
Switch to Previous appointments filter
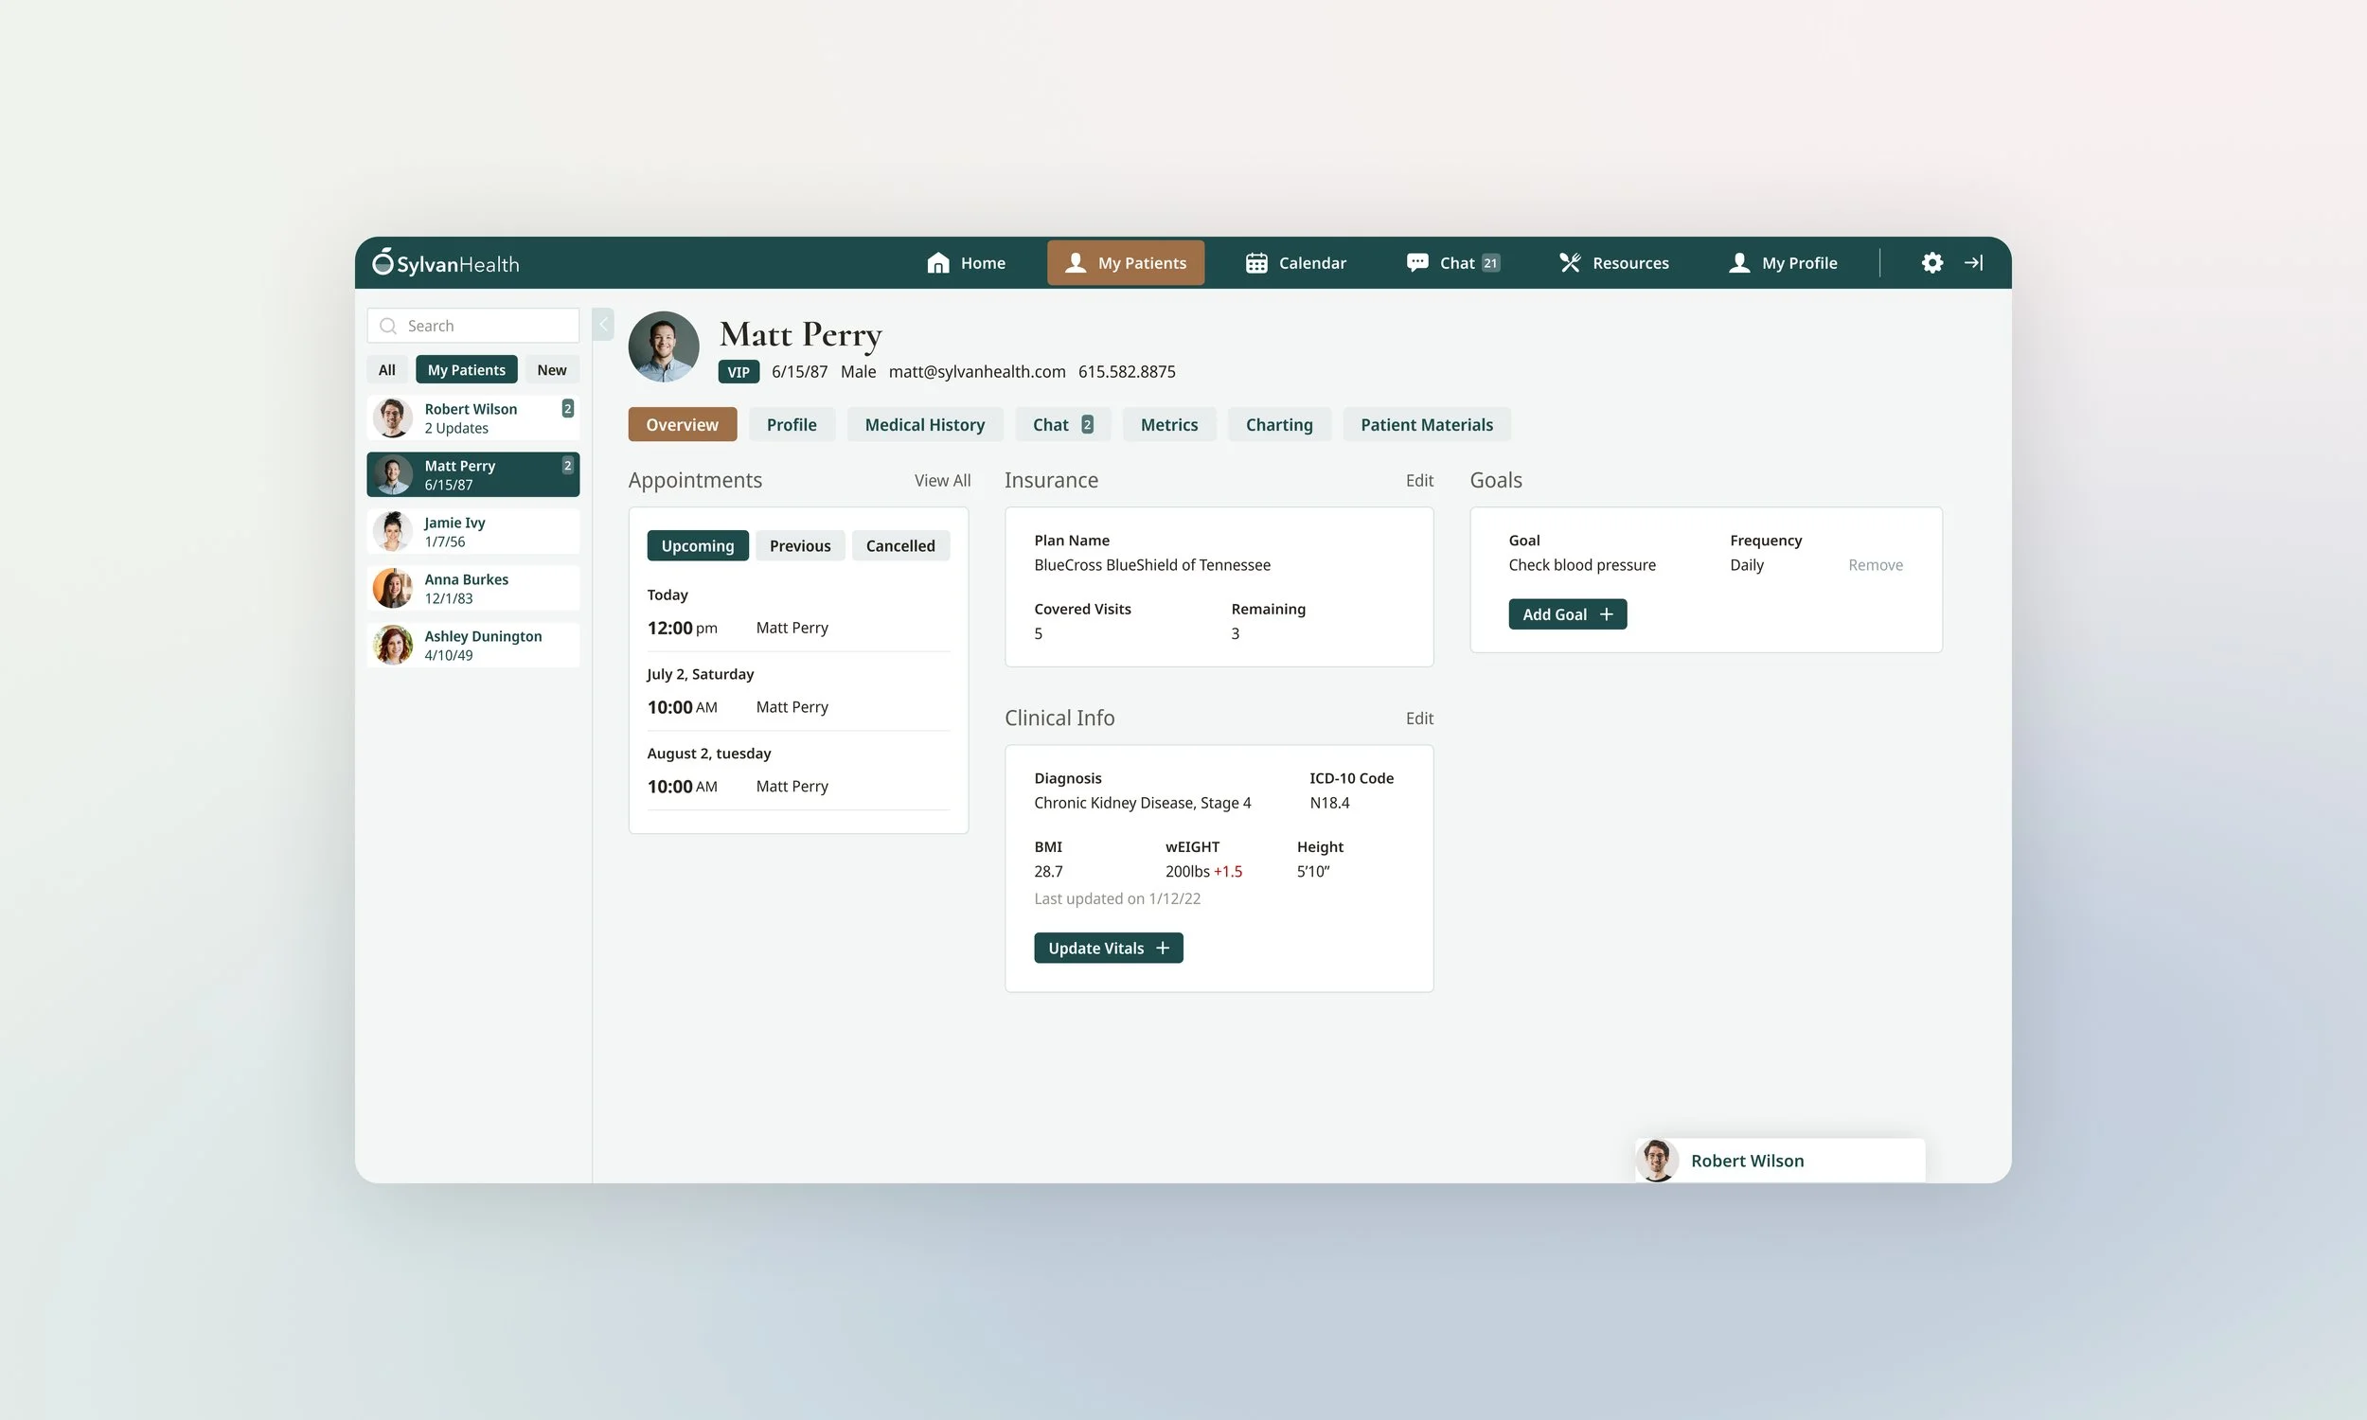click(x=800, y=545)
